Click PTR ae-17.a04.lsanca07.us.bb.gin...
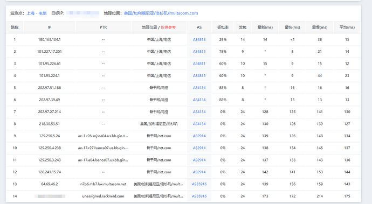Screen dimensions: 372x204 [103, 160]
